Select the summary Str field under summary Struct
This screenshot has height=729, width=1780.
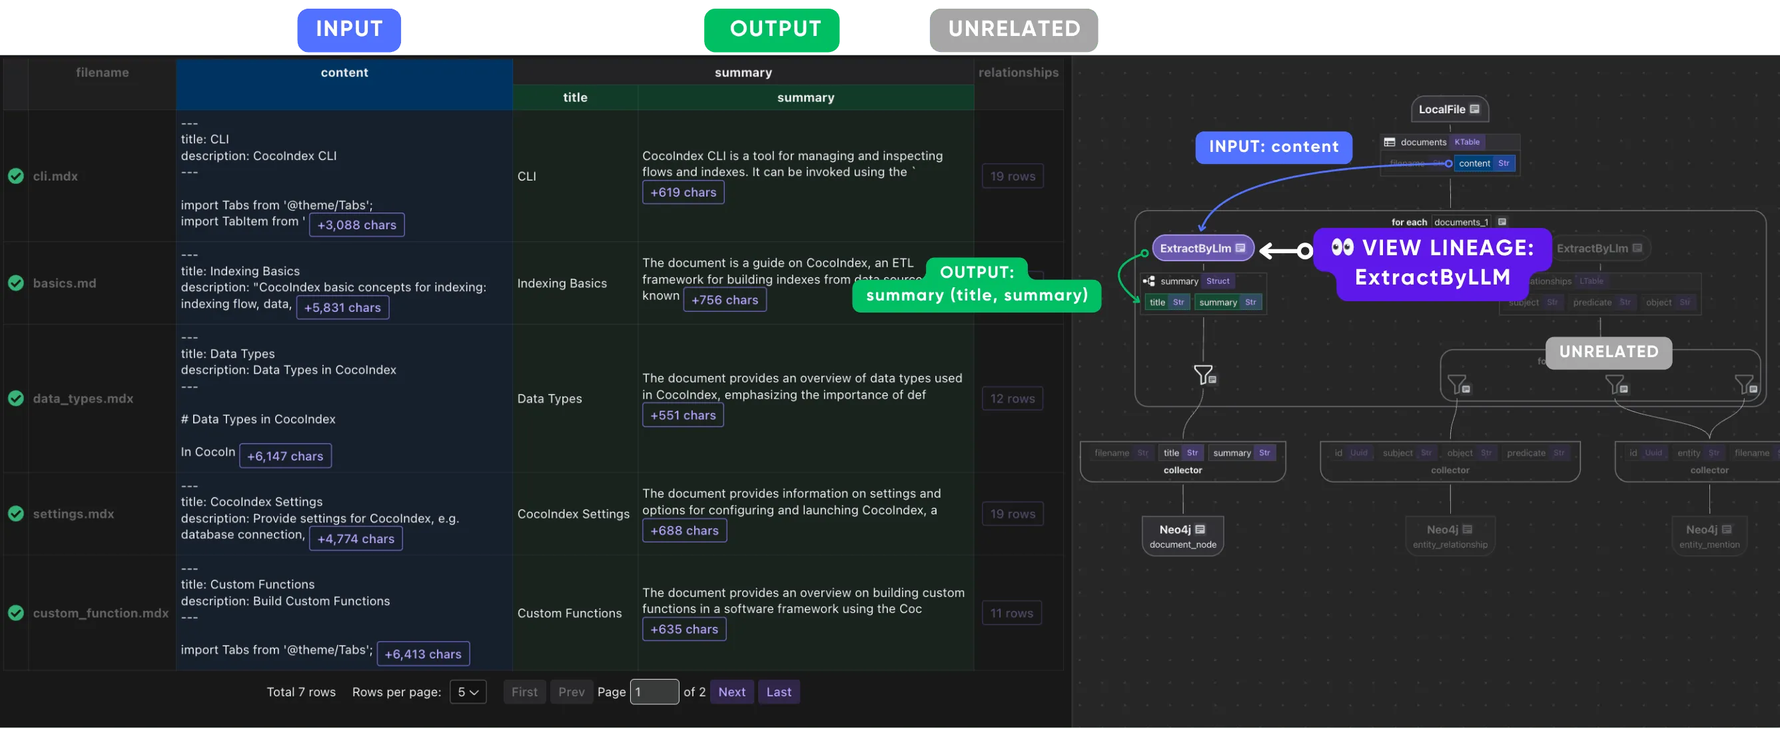[1227, 303]
